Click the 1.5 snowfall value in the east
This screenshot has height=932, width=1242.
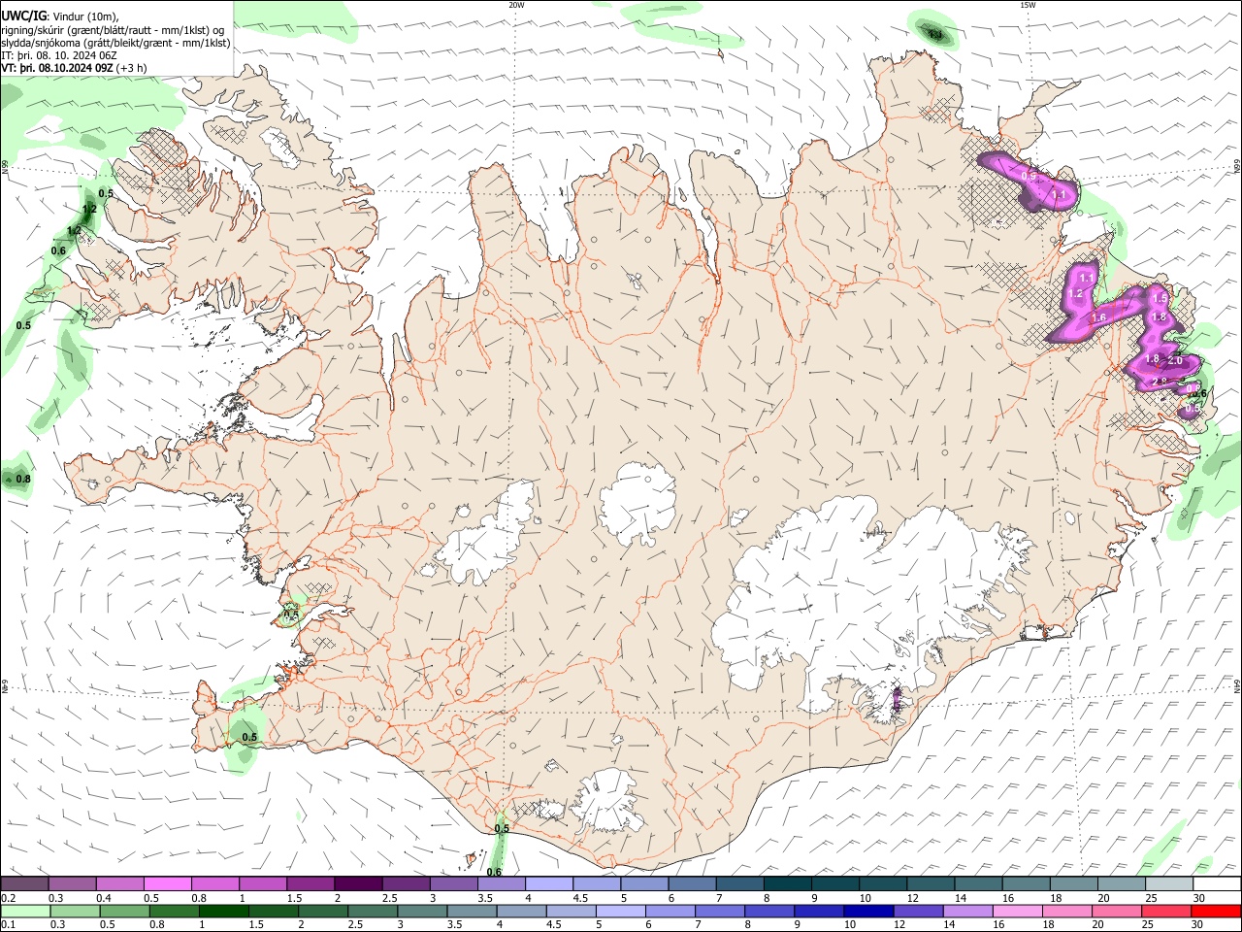point(1159,299)
